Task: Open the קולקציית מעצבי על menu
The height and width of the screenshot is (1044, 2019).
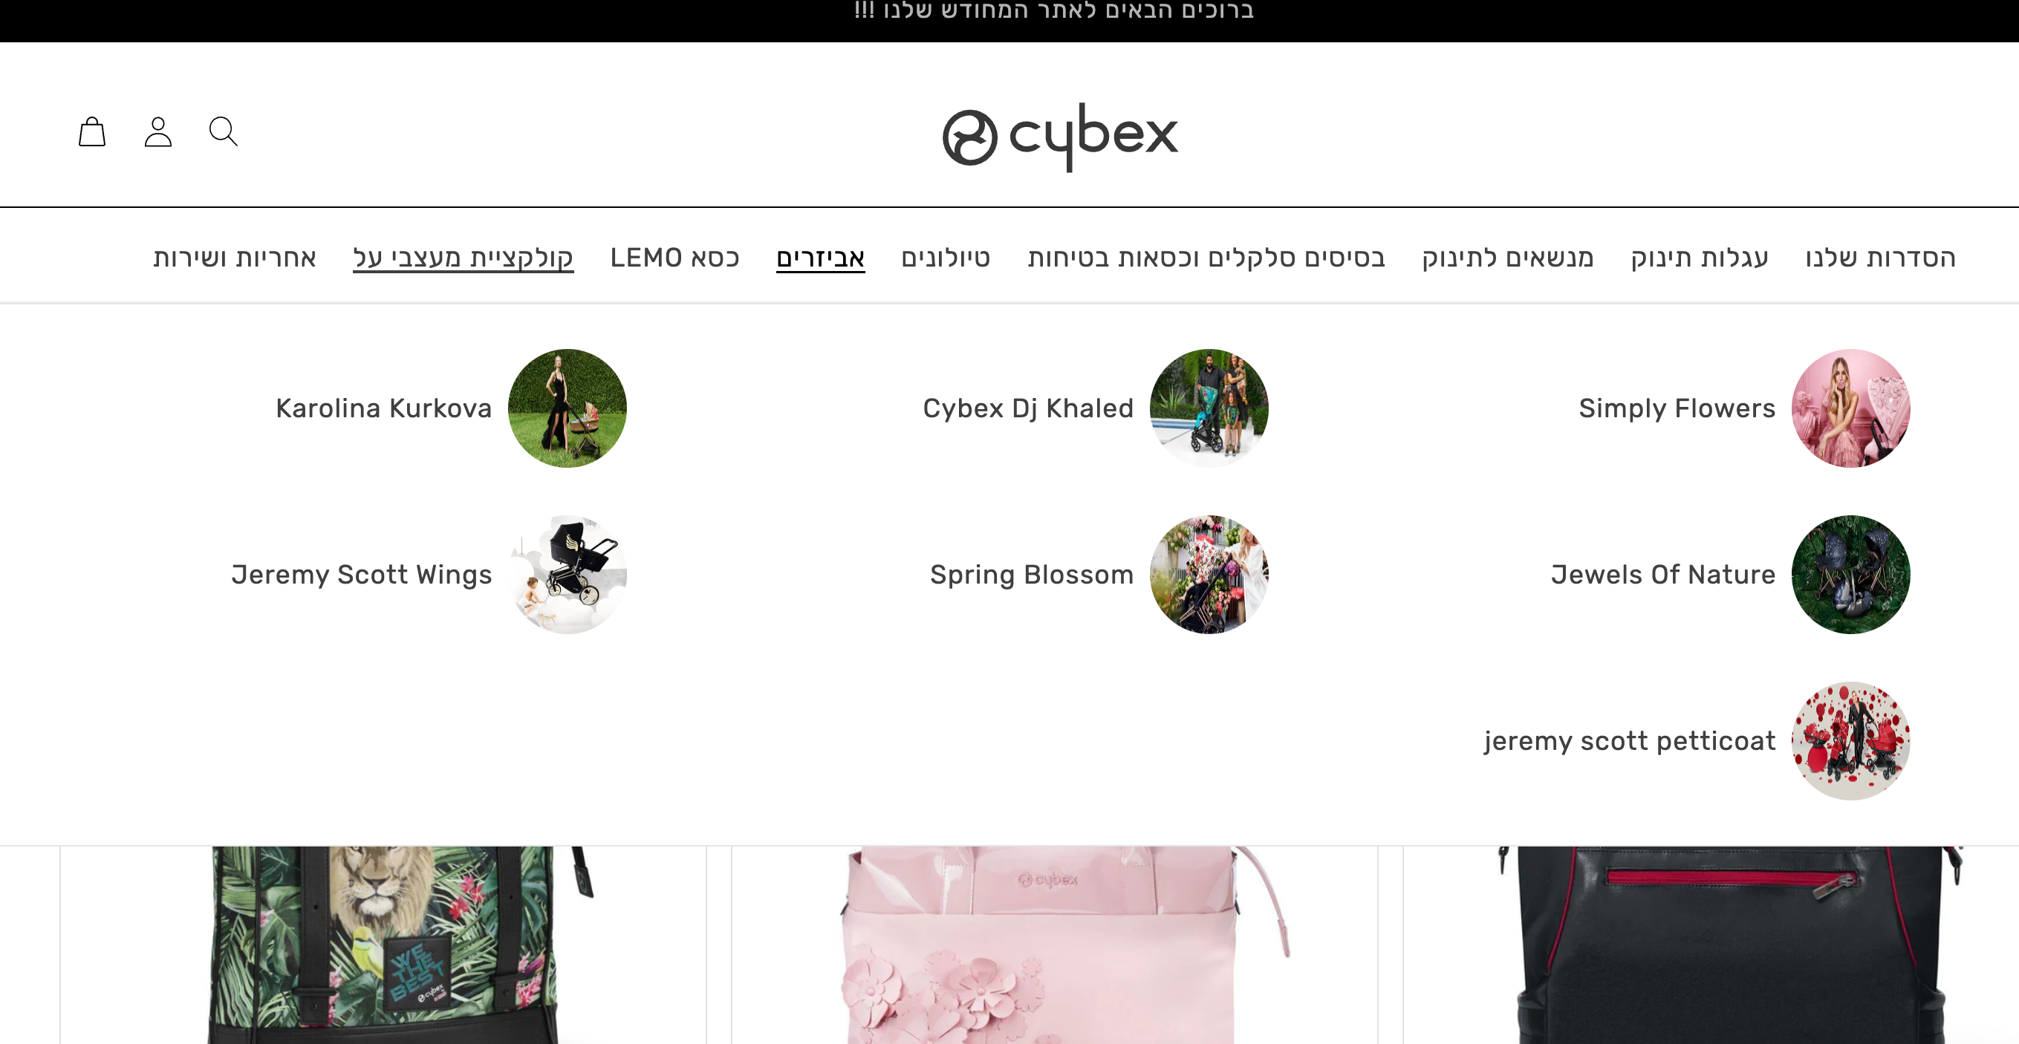Action: tap(464, 258)
